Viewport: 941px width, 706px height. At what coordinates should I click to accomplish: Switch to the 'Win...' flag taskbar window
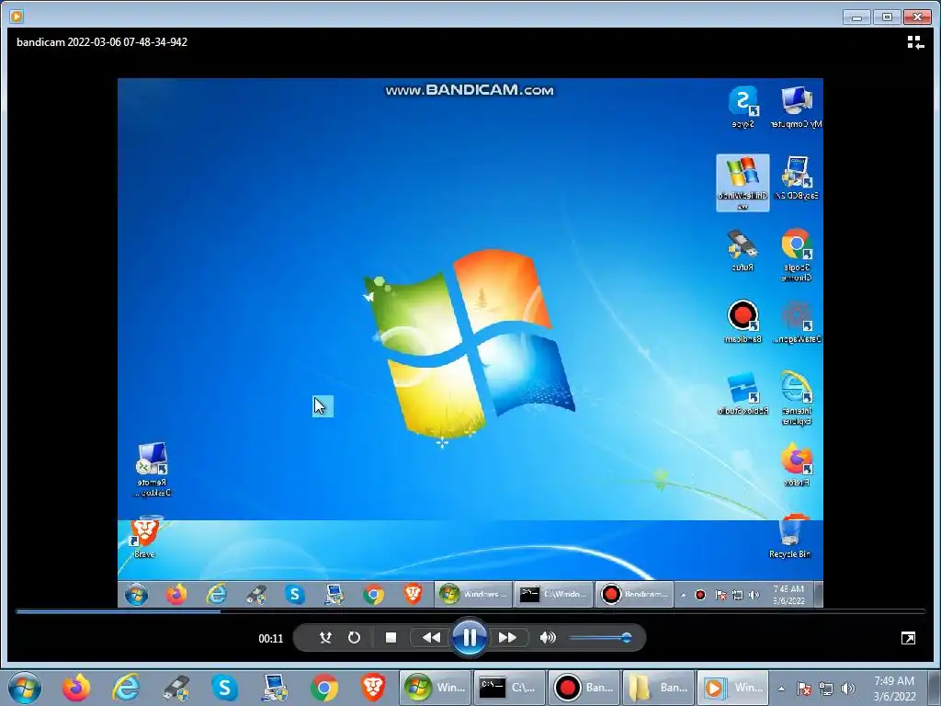(435, 688)
